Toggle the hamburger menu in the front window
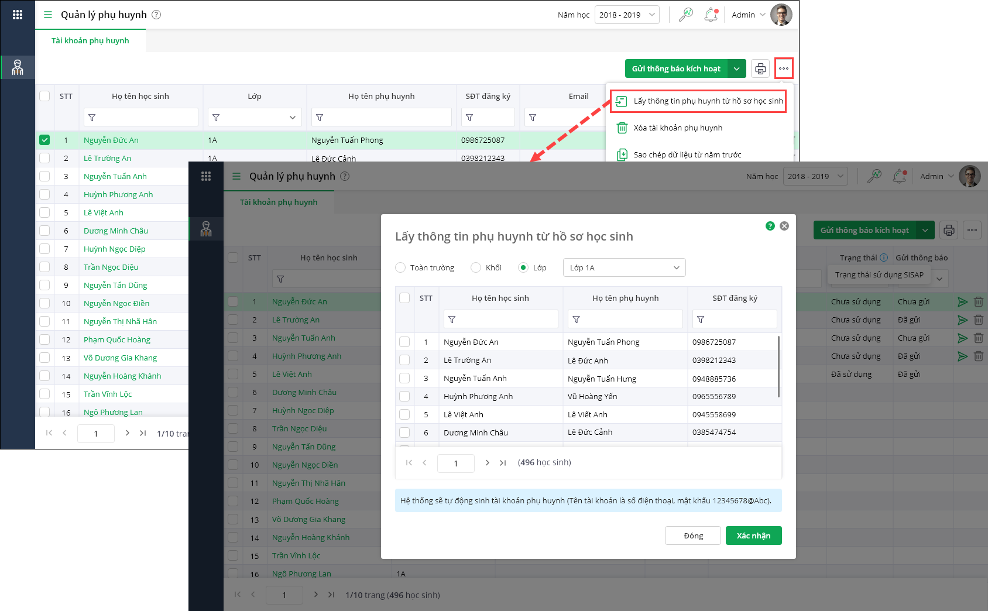The height and width of the screenshot is (611, 988). tap(236, 176)
